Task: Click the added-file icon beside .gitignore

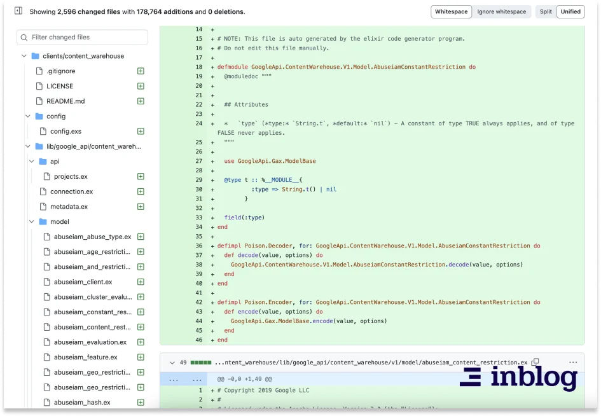Action: tap(141, 71)
